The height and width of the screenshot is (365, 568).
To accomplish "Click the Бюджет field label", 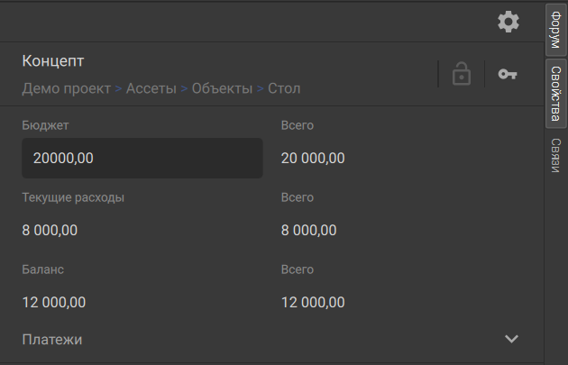I will [45, 125].
